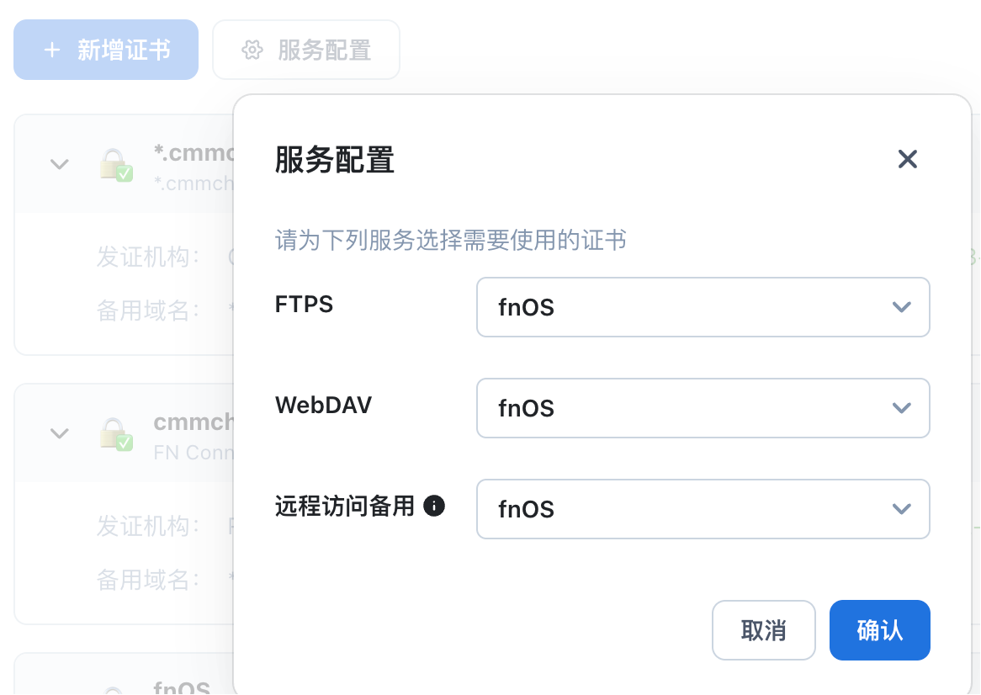981x695 pixels.
Task: Collapse the second certificate card chevron
Action: [59, 433]
